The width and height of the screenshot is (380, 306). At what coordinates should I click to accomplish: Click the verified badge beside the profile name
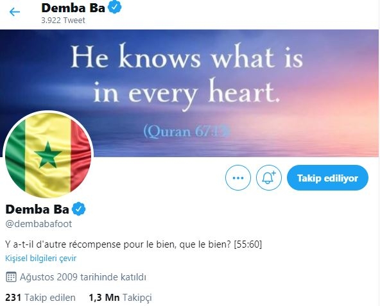coord(79,209)
